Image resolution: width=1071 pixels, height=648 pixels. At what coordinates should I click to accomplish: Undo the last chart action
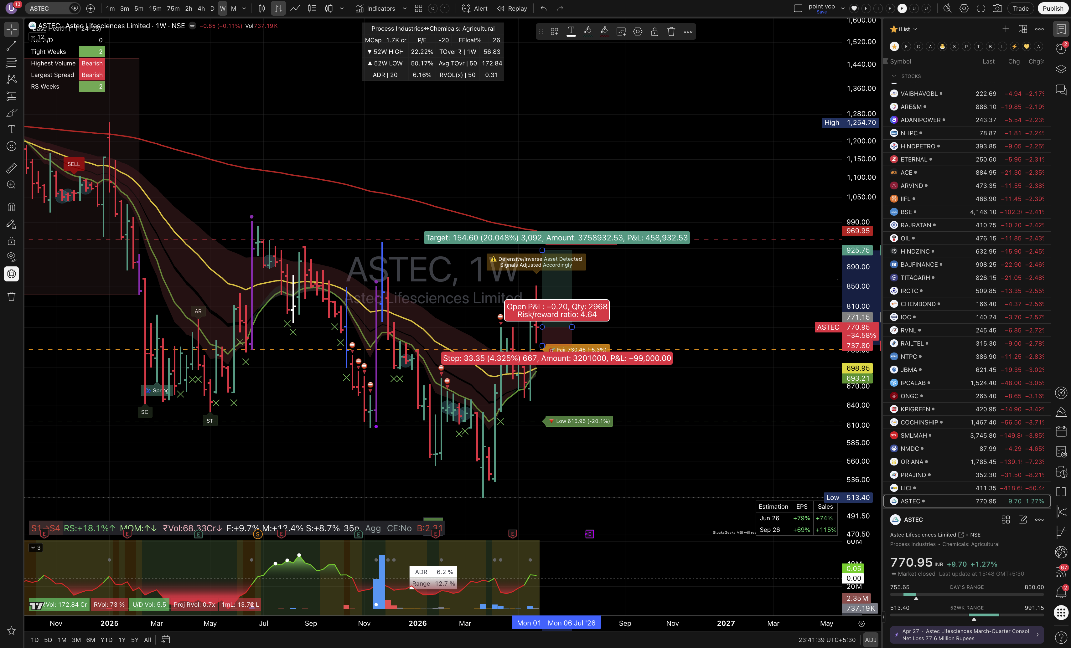pos(544,8)
